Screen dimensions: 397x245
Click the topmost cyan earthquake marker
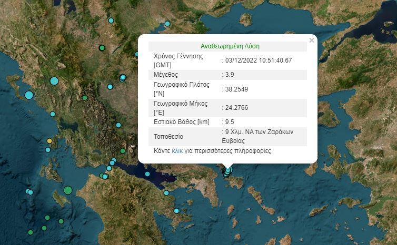tap(111, 21)
